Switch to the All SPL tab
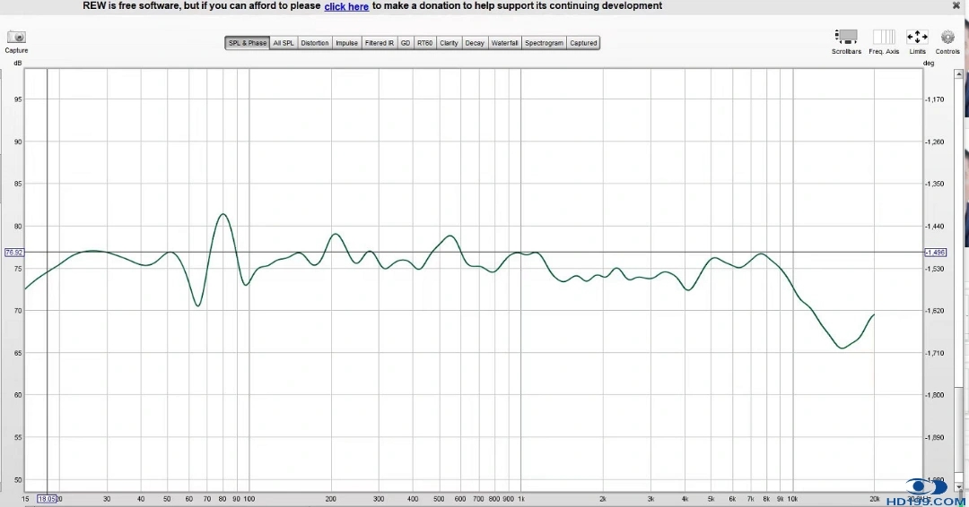Screen dimensions: 969x507 [x=284, y=43]
